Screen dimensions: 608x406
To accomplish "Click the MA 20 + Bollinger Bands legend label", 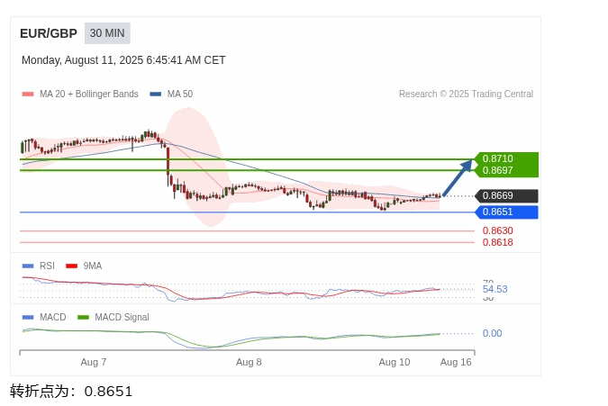I will 89,95.
